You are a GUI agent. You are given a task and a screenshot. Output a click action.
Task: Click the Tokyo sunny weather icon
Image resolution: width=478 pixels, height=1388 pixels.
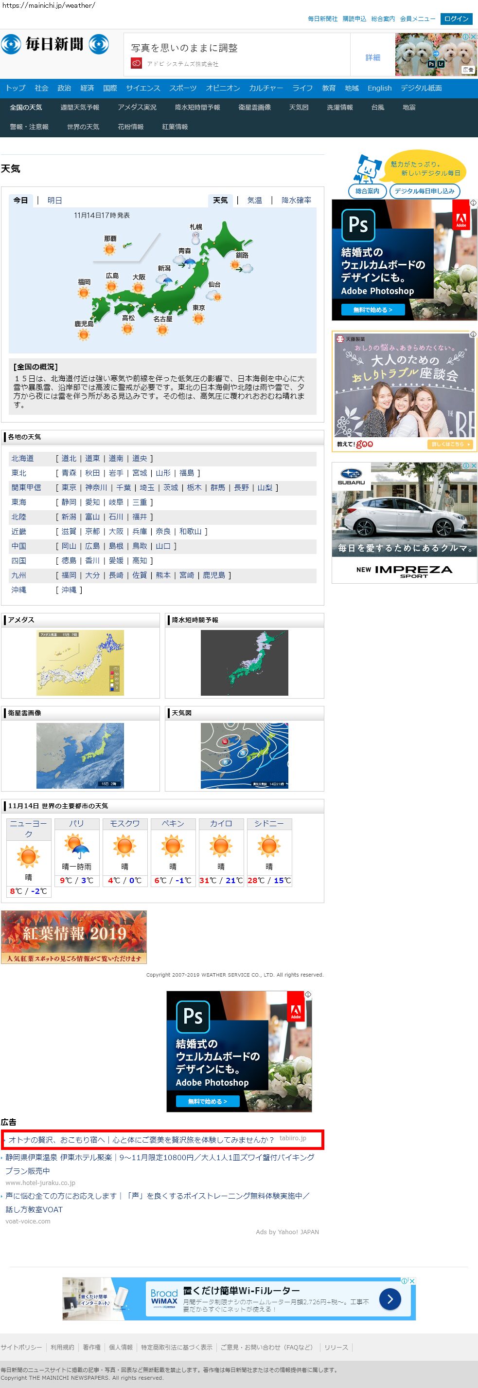click(198, 318)
